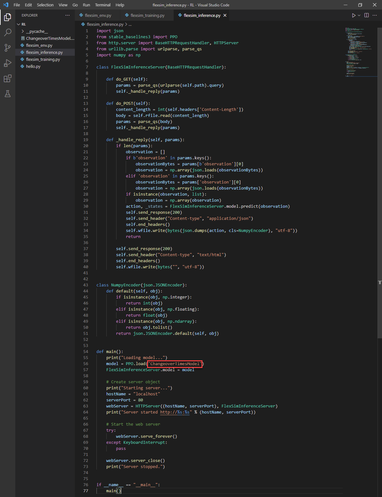Close the flexsim_inference.py tab
This screenshot has width=382, height=497.
click(225, 15)
